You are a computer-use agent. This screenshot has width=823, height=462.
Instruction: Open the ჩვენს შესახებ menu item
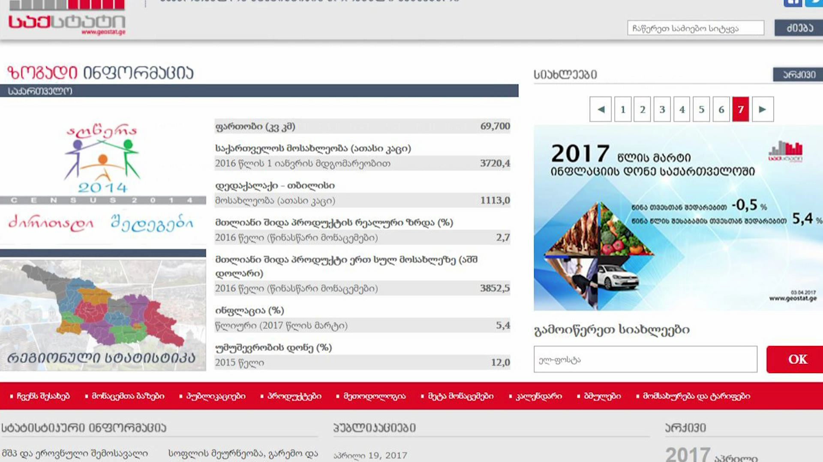[43, 396]
